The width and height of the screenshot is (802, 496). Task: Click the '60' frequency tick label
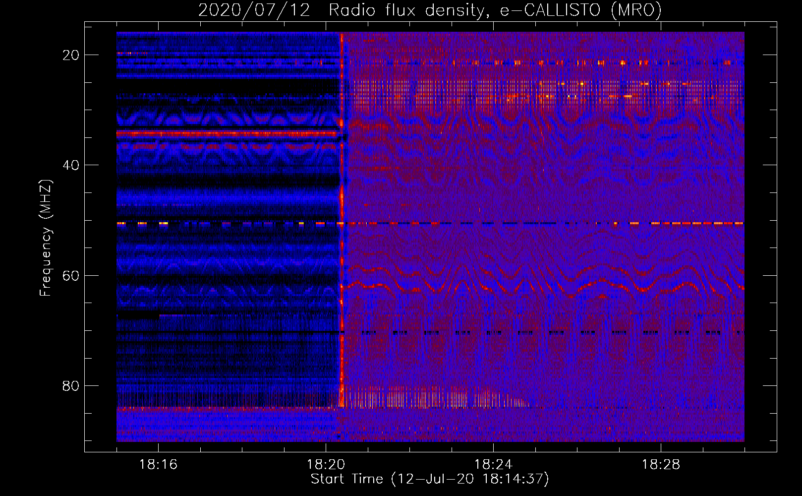(x=71, y=275)
